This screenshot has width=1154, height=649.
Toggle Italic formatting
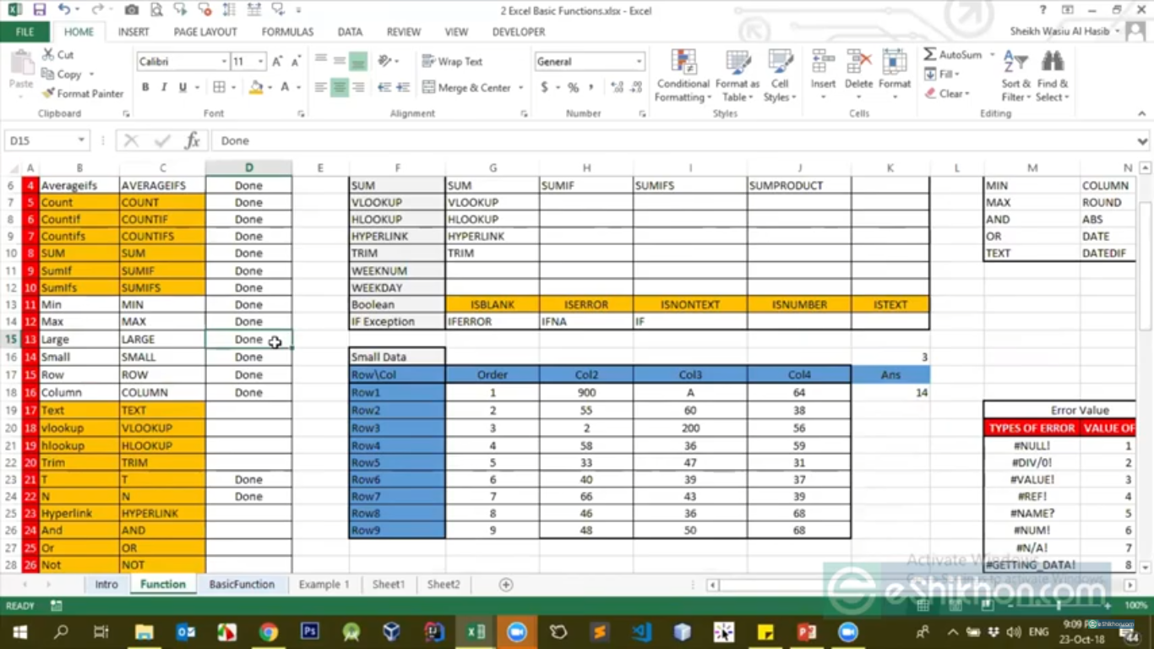164,87
